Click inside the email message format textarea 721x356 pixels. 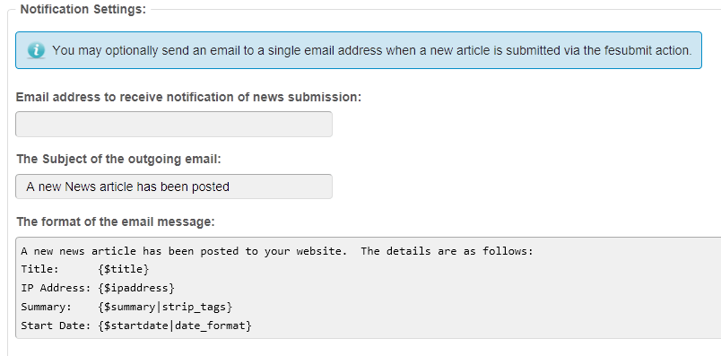(x=369, y=288)
